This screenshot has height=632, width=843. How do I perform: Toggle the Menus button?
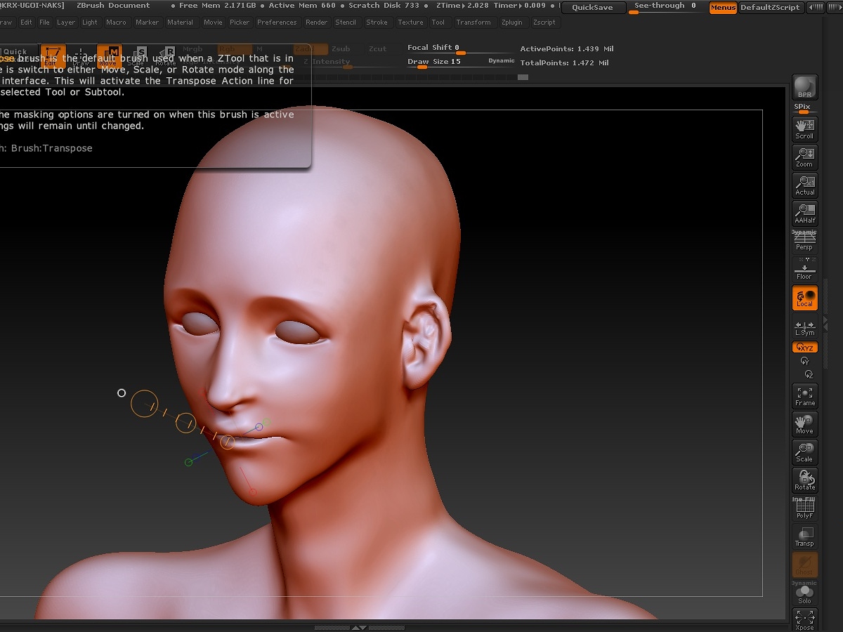click(723, 8)
